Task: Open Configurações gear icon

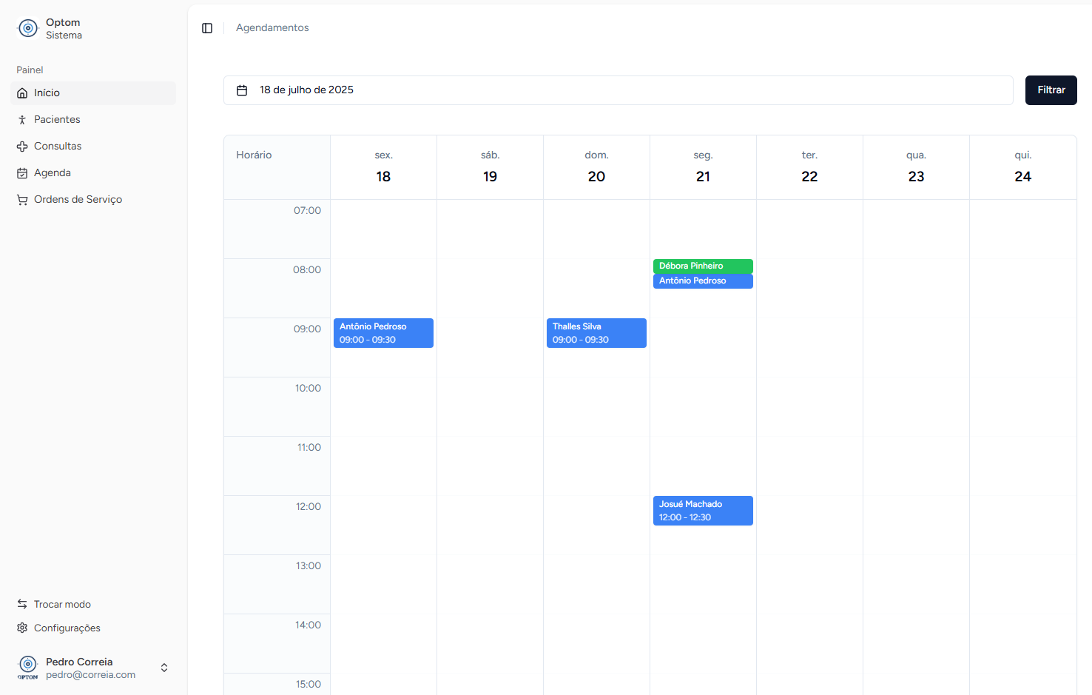Action: [x=22, y=628]
